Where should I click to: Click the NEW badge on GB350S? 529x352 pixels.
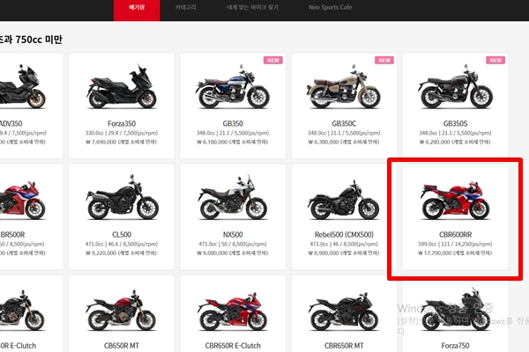(495, 61)
